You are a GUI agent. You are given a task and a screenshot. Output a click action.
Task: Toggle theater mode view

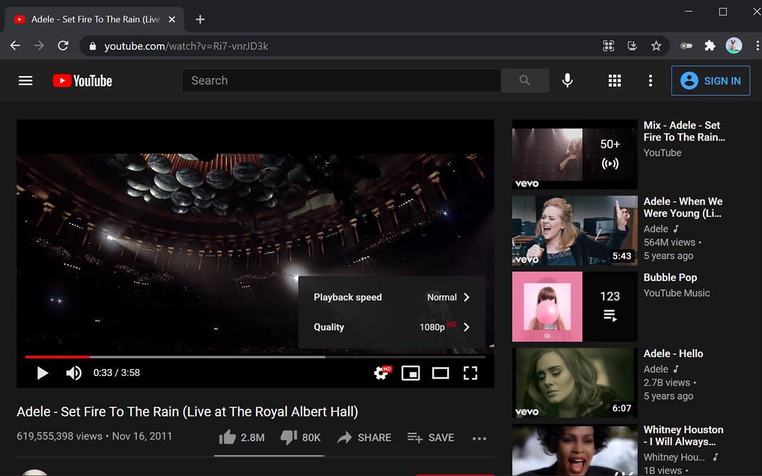[x=441, y=372]
